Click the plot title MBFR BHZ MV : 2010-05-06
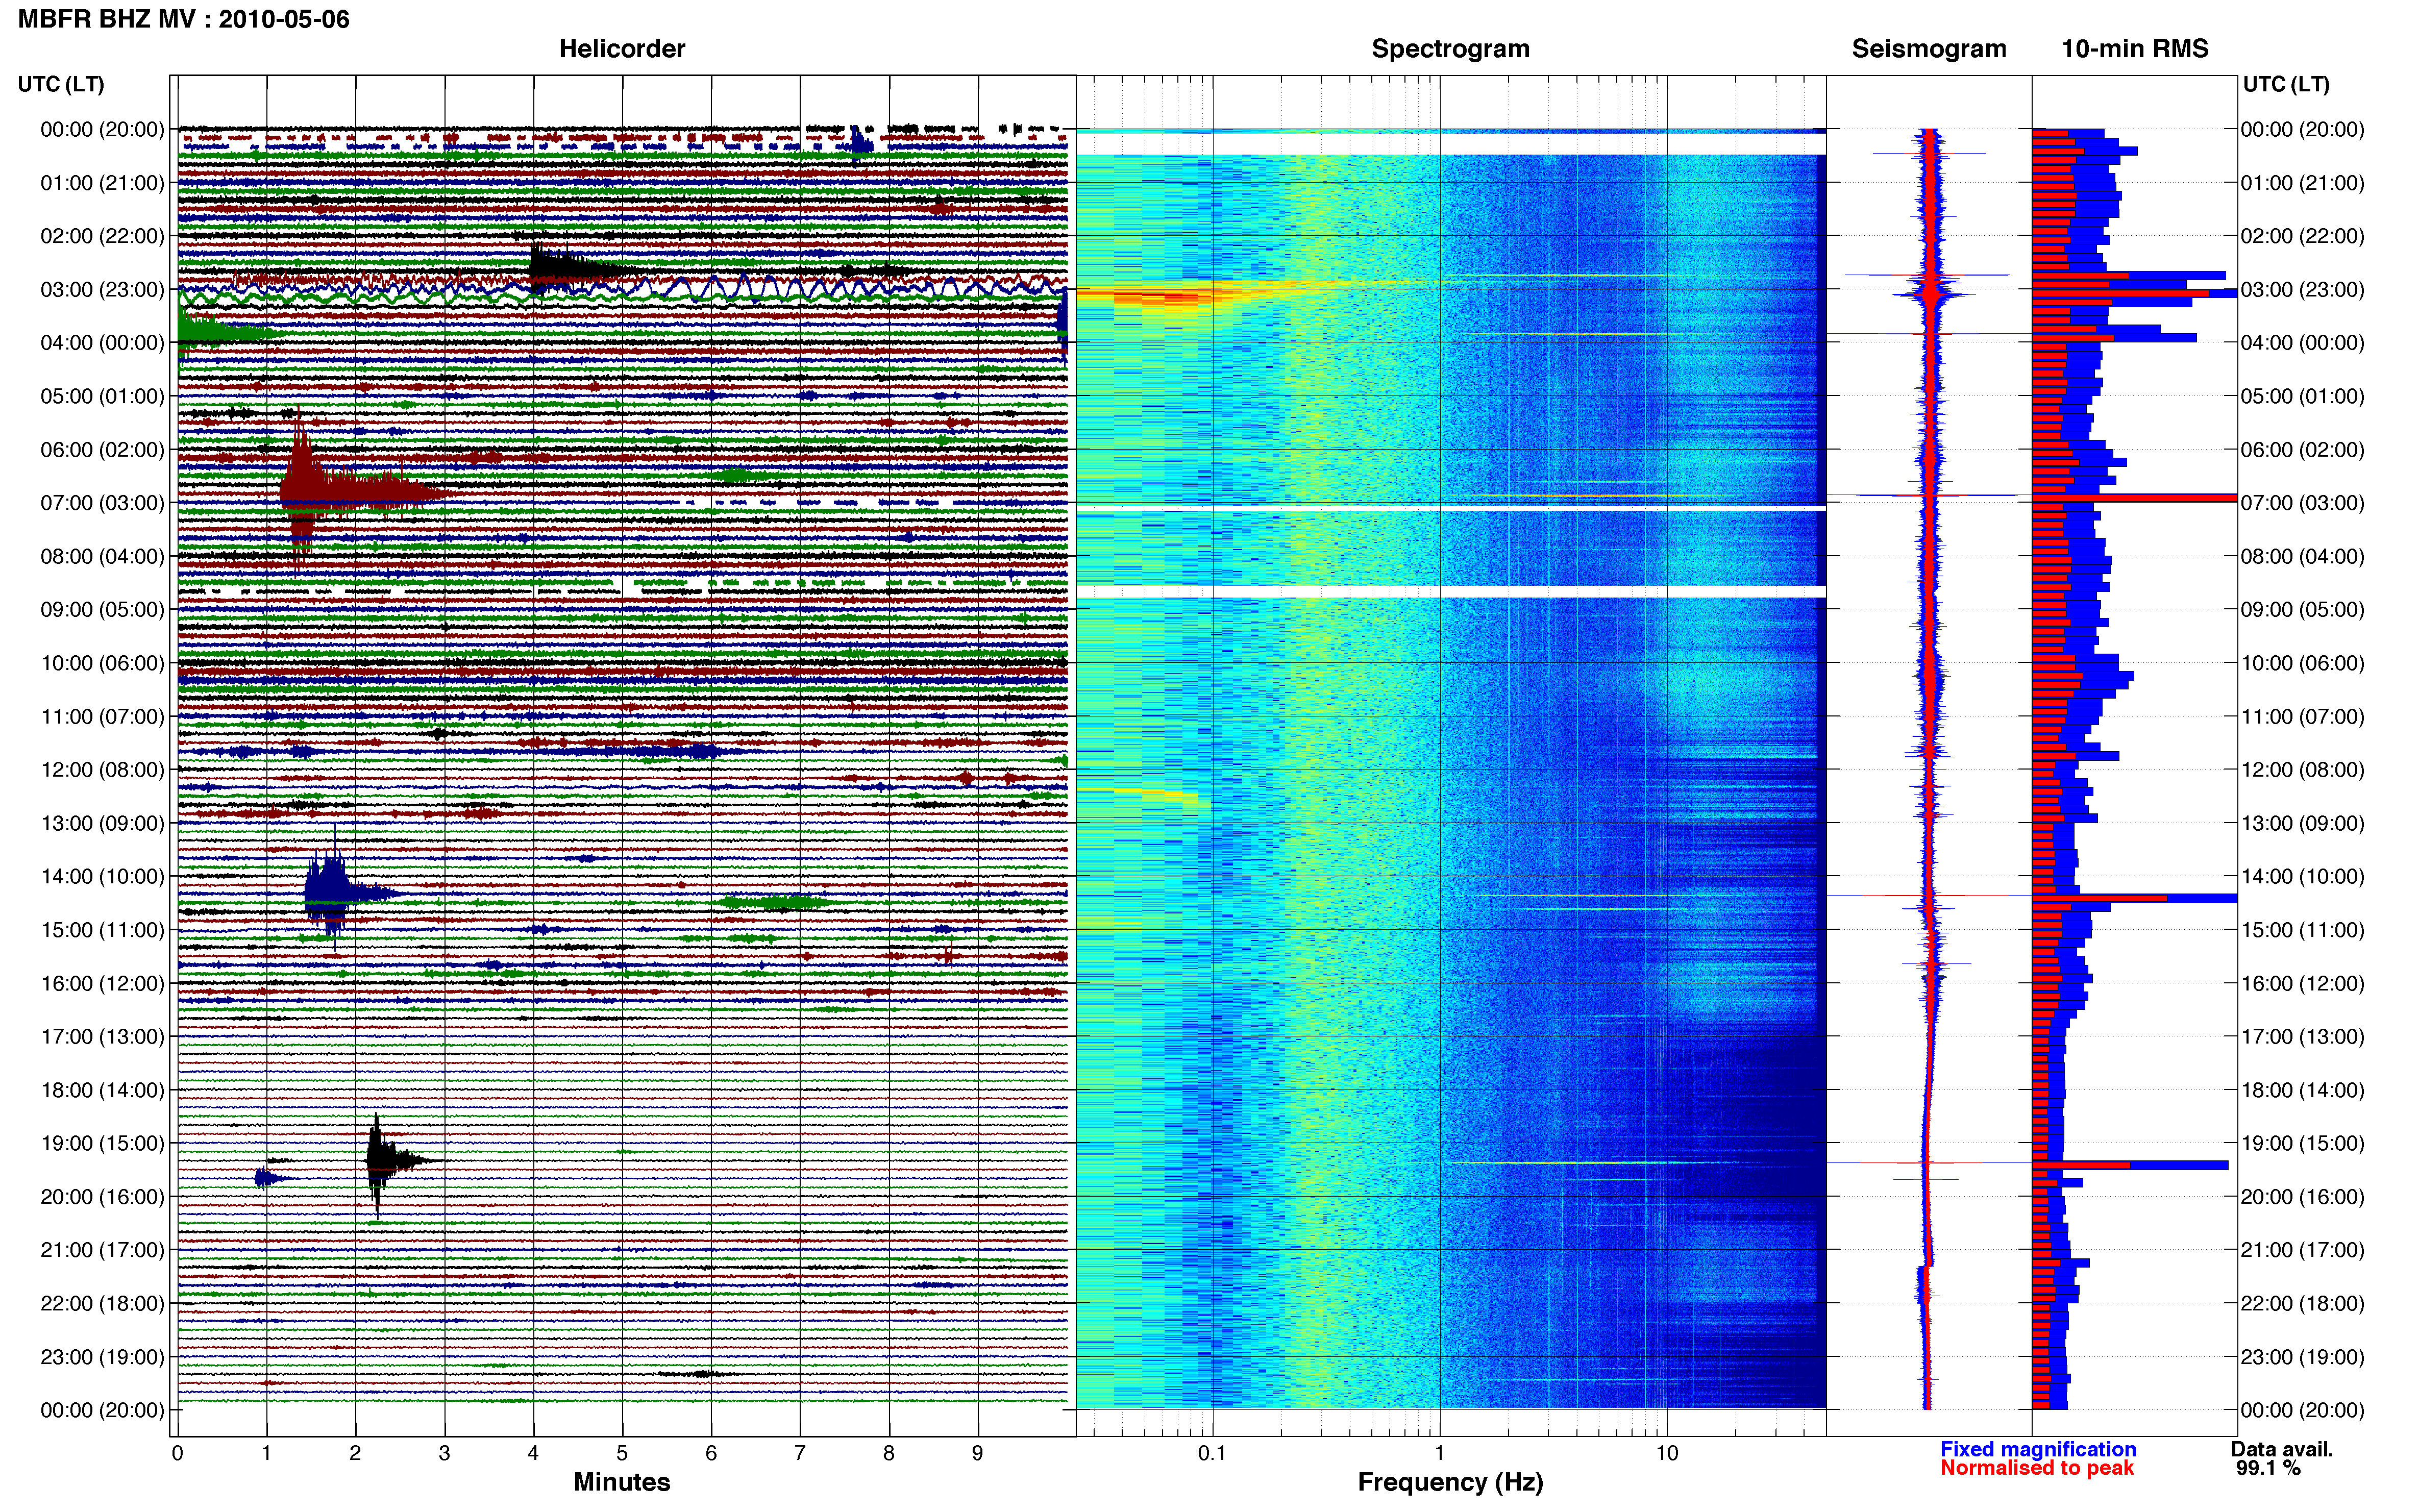This screenshot has width=2419, height=1512. pos(184,19)
